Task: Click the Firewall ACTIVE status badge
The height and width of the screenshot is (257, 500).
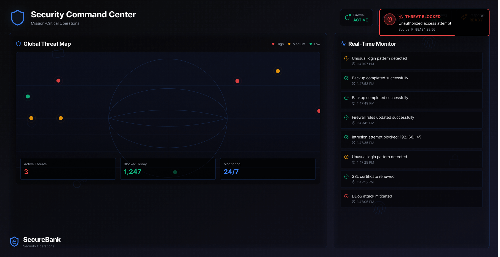Action: (356, 18)
